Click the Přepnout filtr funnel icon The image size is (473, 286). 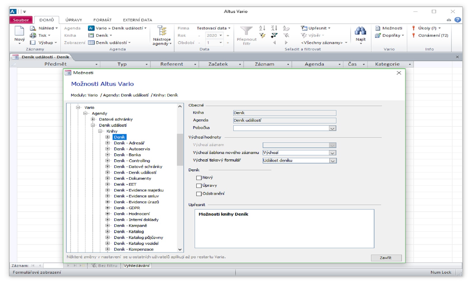pyautogui.click(x=246, y=31)
